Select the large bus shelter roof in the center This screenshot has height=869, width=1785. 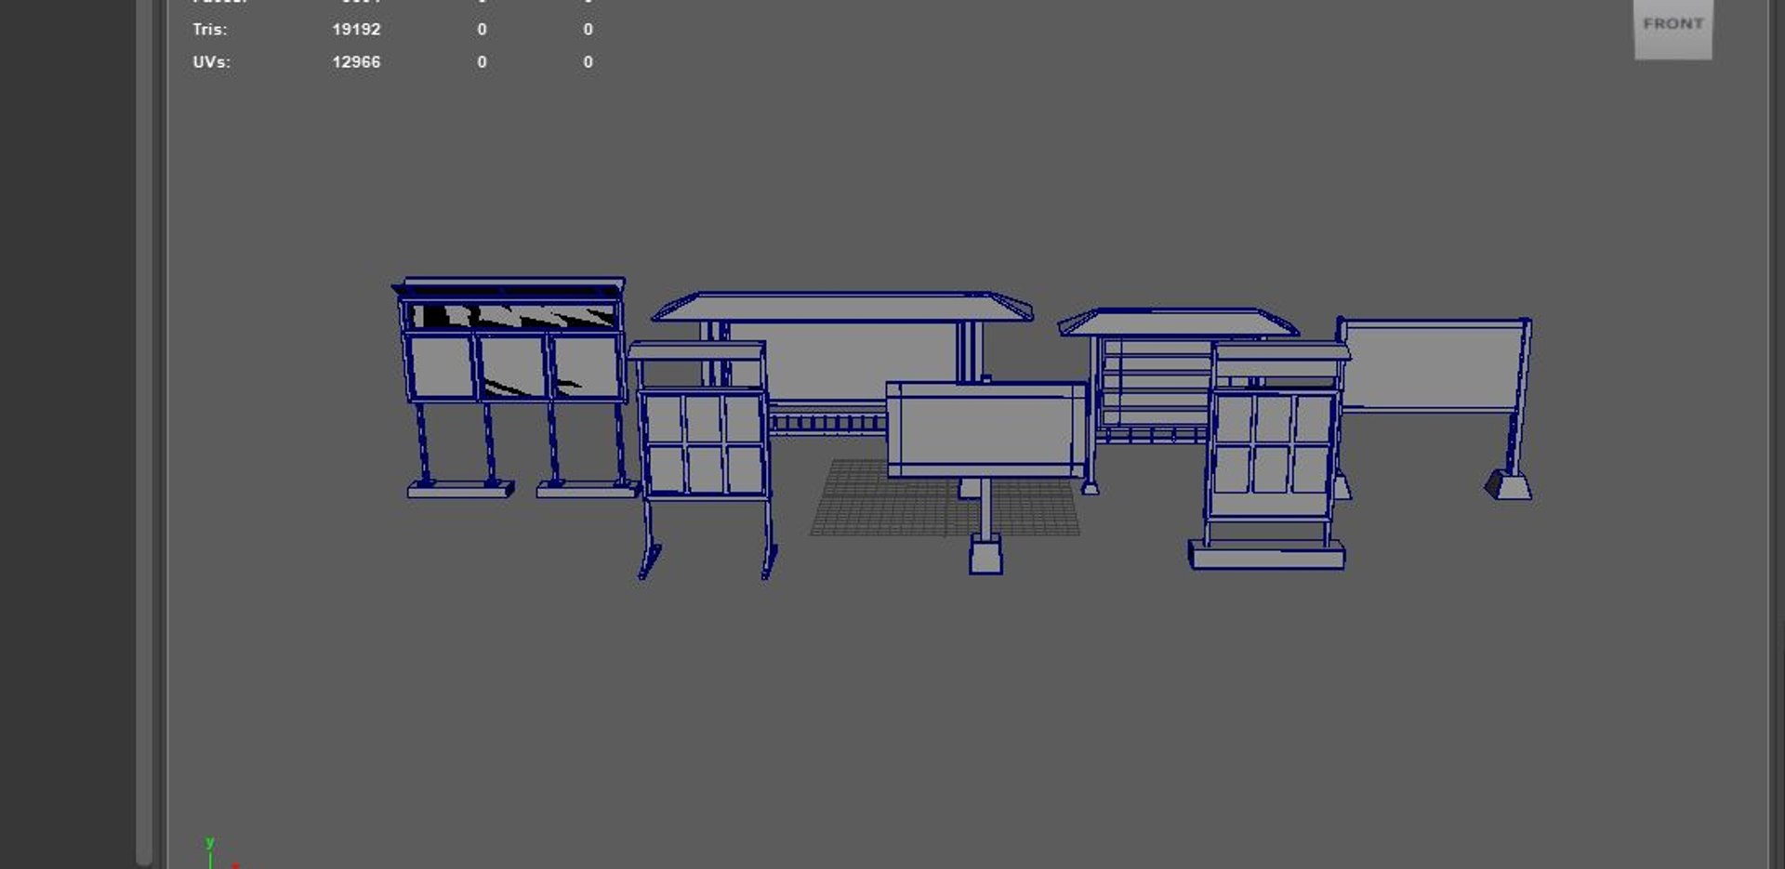click(842, 307)
